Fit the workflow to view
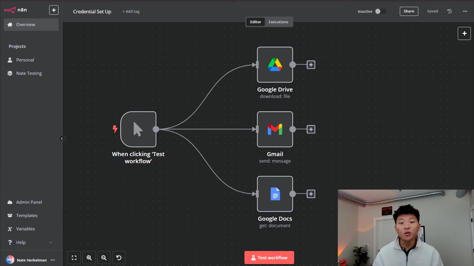Screen dimensions: 474x266 click(74, 258)
